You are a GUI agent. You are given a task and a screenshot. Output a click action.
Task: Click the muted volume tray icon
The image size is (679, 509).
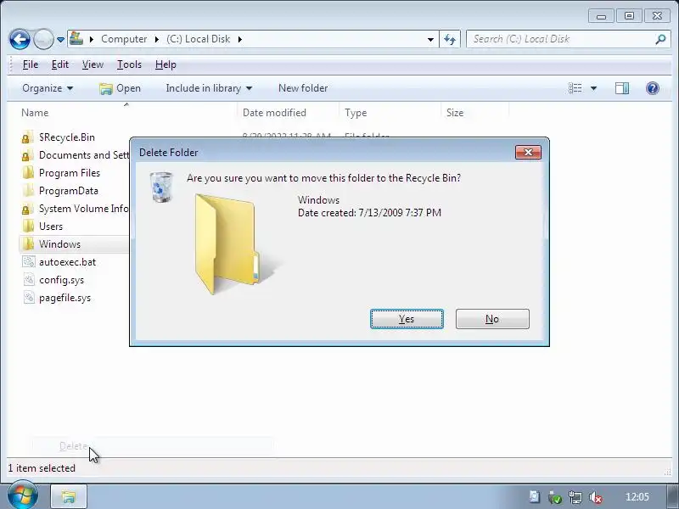tap(596, 497)
